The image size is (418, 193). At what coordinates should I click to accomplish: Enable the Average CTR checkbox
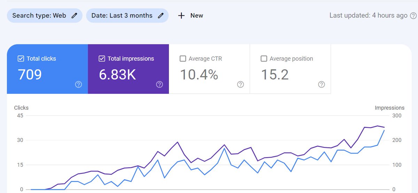click(x=183, y=59)
